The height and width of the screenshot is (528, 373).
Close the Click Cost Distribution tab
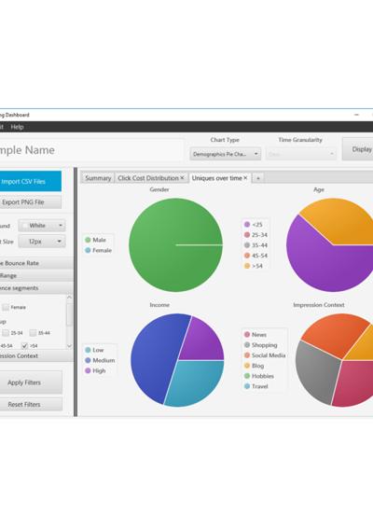click(182, 178)
